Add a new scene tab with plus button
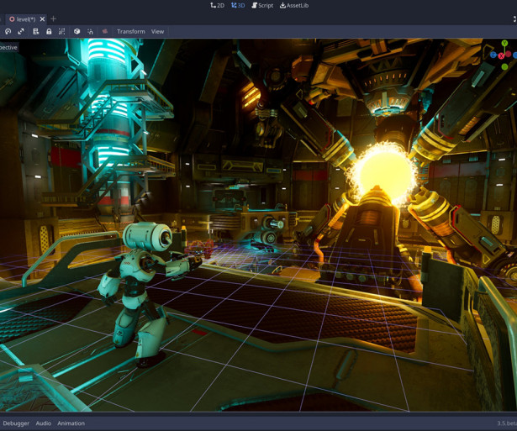 pyautogui.click(x=54, y=18)
